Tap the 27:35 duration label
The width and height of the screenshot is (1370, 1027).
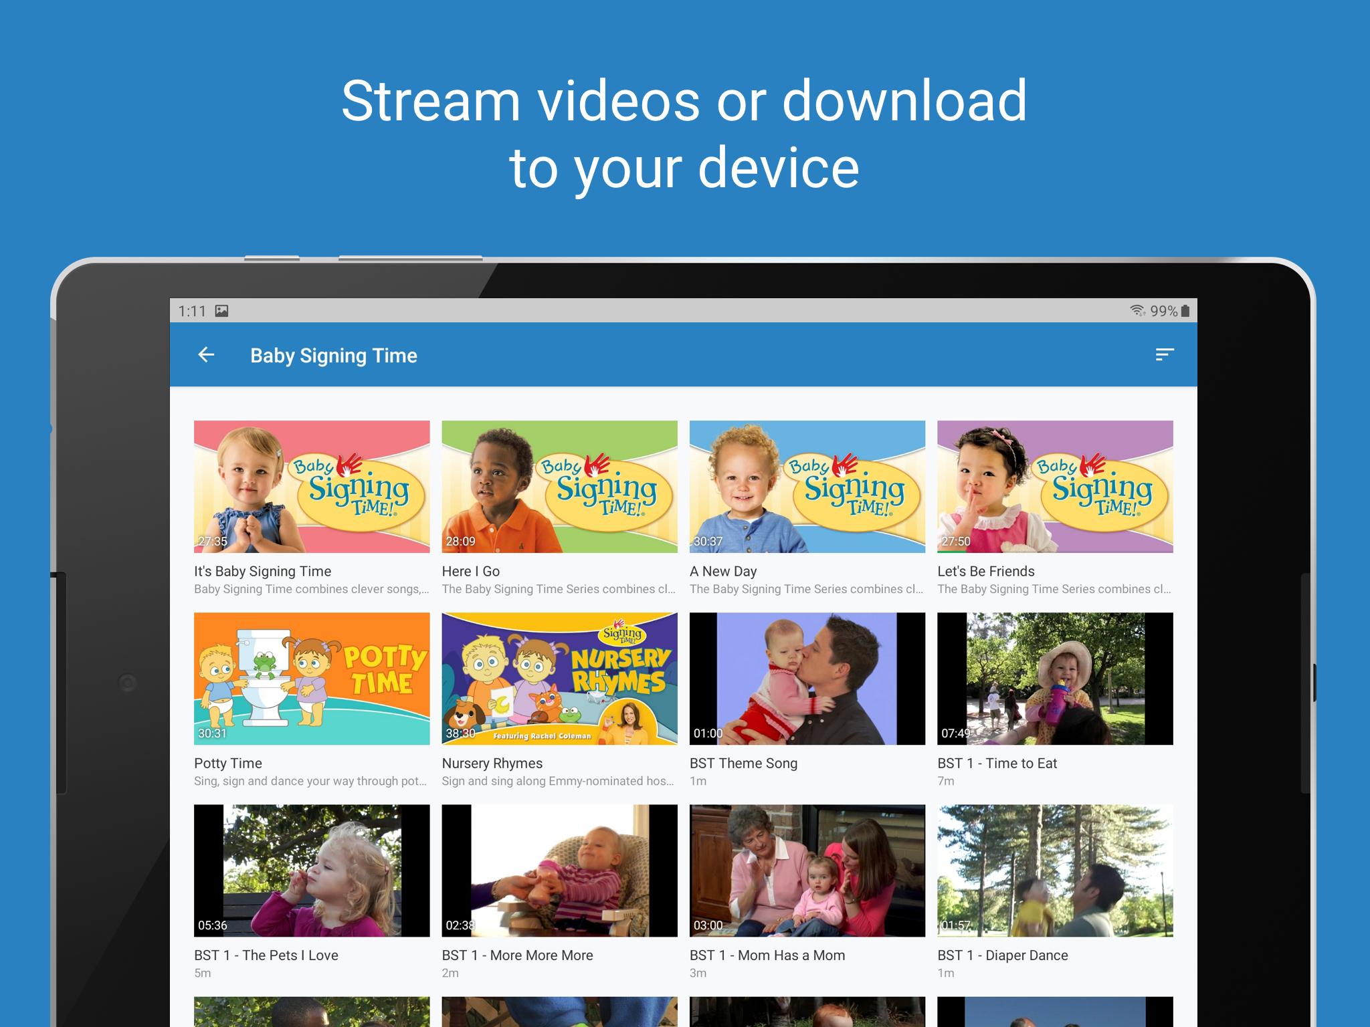tap(213, 541)
